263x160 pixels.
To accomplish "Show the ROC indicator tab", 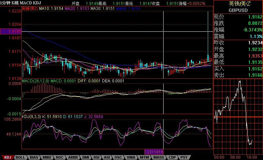I will [x=60, y=157].
